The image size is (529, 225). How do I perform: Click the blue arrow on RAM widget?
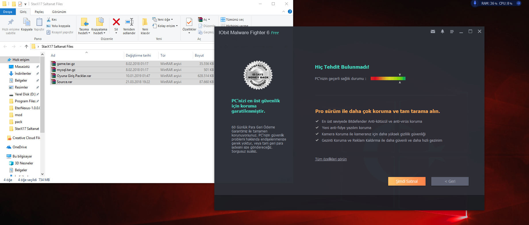click(518, 3)
